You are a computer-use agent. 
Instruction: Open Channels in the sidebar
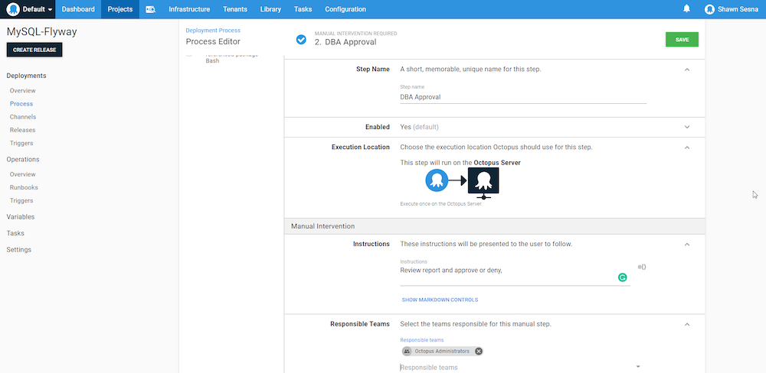coord(23,117)
